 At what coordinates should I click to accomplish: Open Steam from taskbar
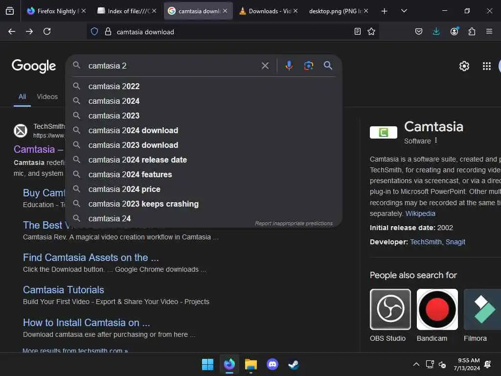[294, 364]
